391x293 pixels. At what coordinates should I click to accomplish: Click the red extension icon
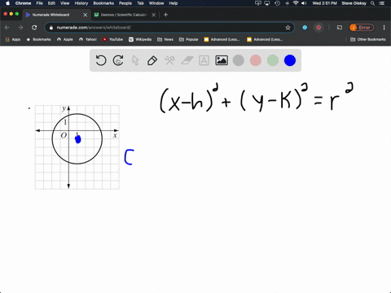click(319, 28)
